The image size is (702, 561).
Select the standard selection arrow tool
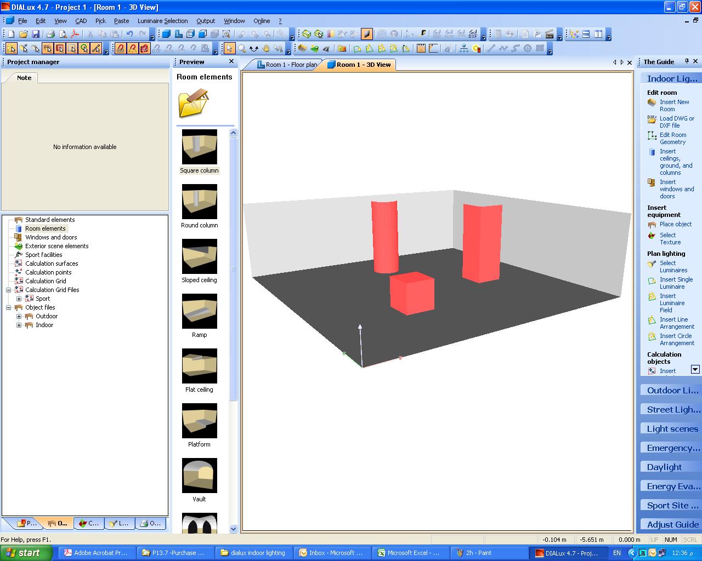point(230,48)
